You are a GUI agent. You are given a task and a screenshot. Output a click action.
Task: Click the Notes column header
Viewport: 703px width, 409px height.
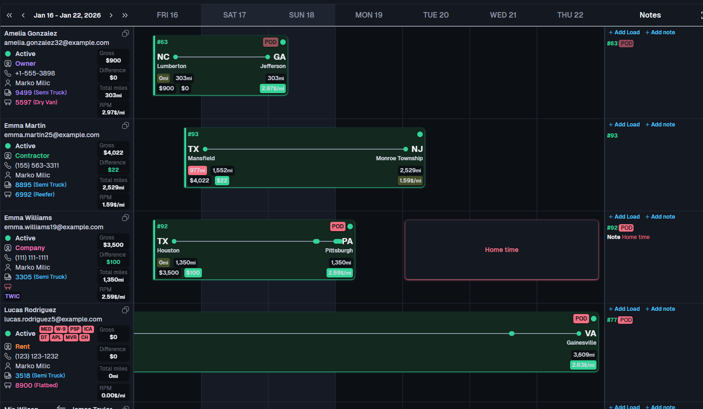click(x=650, y=15)
